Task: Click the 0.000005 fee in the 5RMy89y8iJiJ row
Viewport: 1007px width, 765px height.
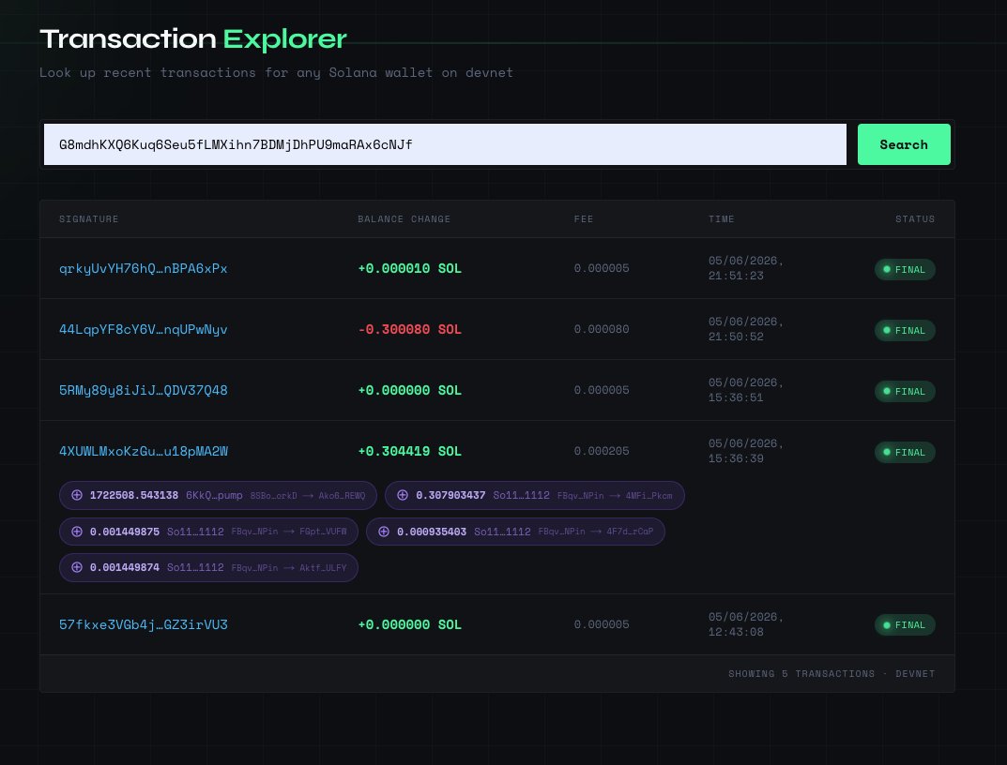Action: (x=602, y=390)
